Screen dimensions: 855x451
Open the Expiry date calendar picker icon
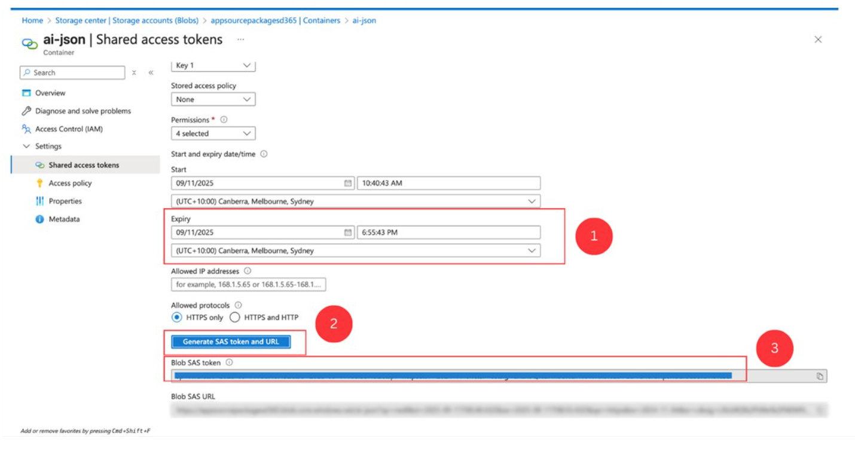pyautogui.click(x=348, y=233)
